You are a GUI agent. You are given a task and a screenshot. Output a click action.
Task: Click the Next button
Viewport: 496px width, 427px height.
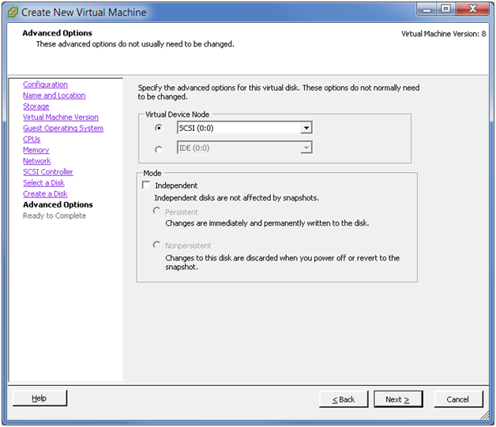(398, 399)
